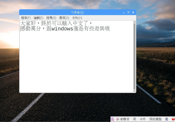Toggle 英 Chinese/English input mode

[x=135, y=119]
